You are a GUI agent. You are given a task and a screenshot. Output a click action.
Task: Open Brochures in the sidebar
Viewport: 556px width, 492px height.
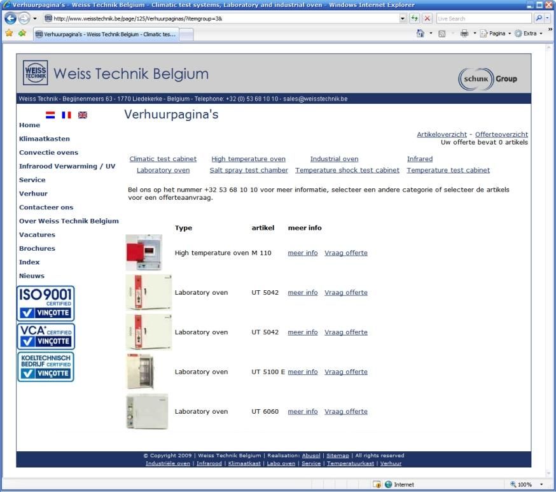click(x=37, y=249)
